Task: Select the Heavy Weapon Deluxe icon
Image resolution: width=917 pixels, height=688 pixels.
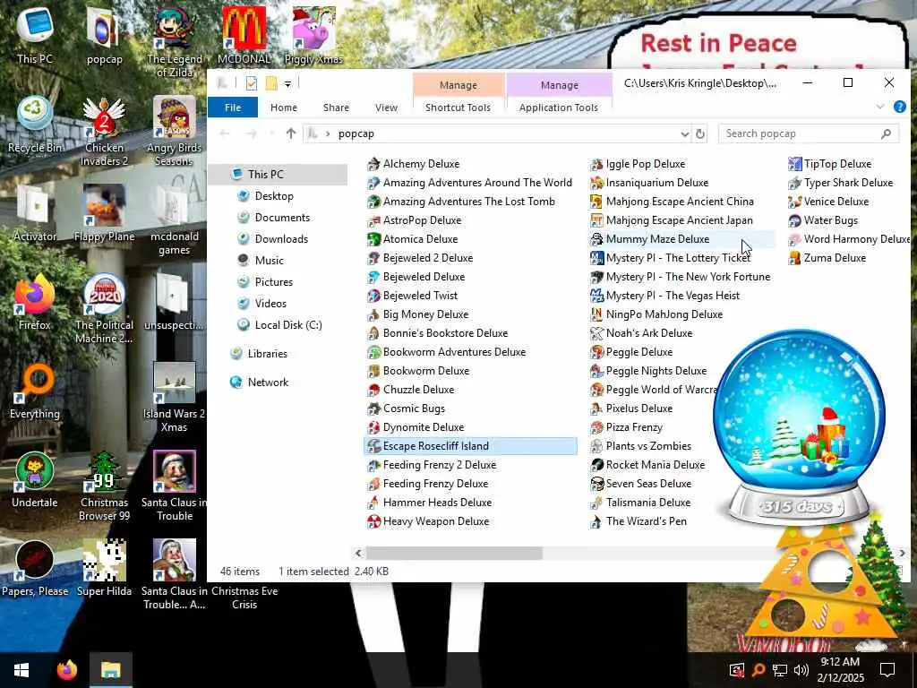Action: pos(373,521)
